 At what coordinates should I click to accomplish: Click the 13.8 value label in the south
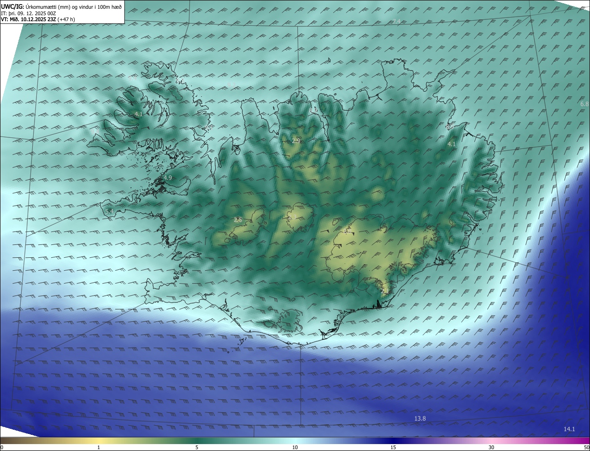coord(420,418)
